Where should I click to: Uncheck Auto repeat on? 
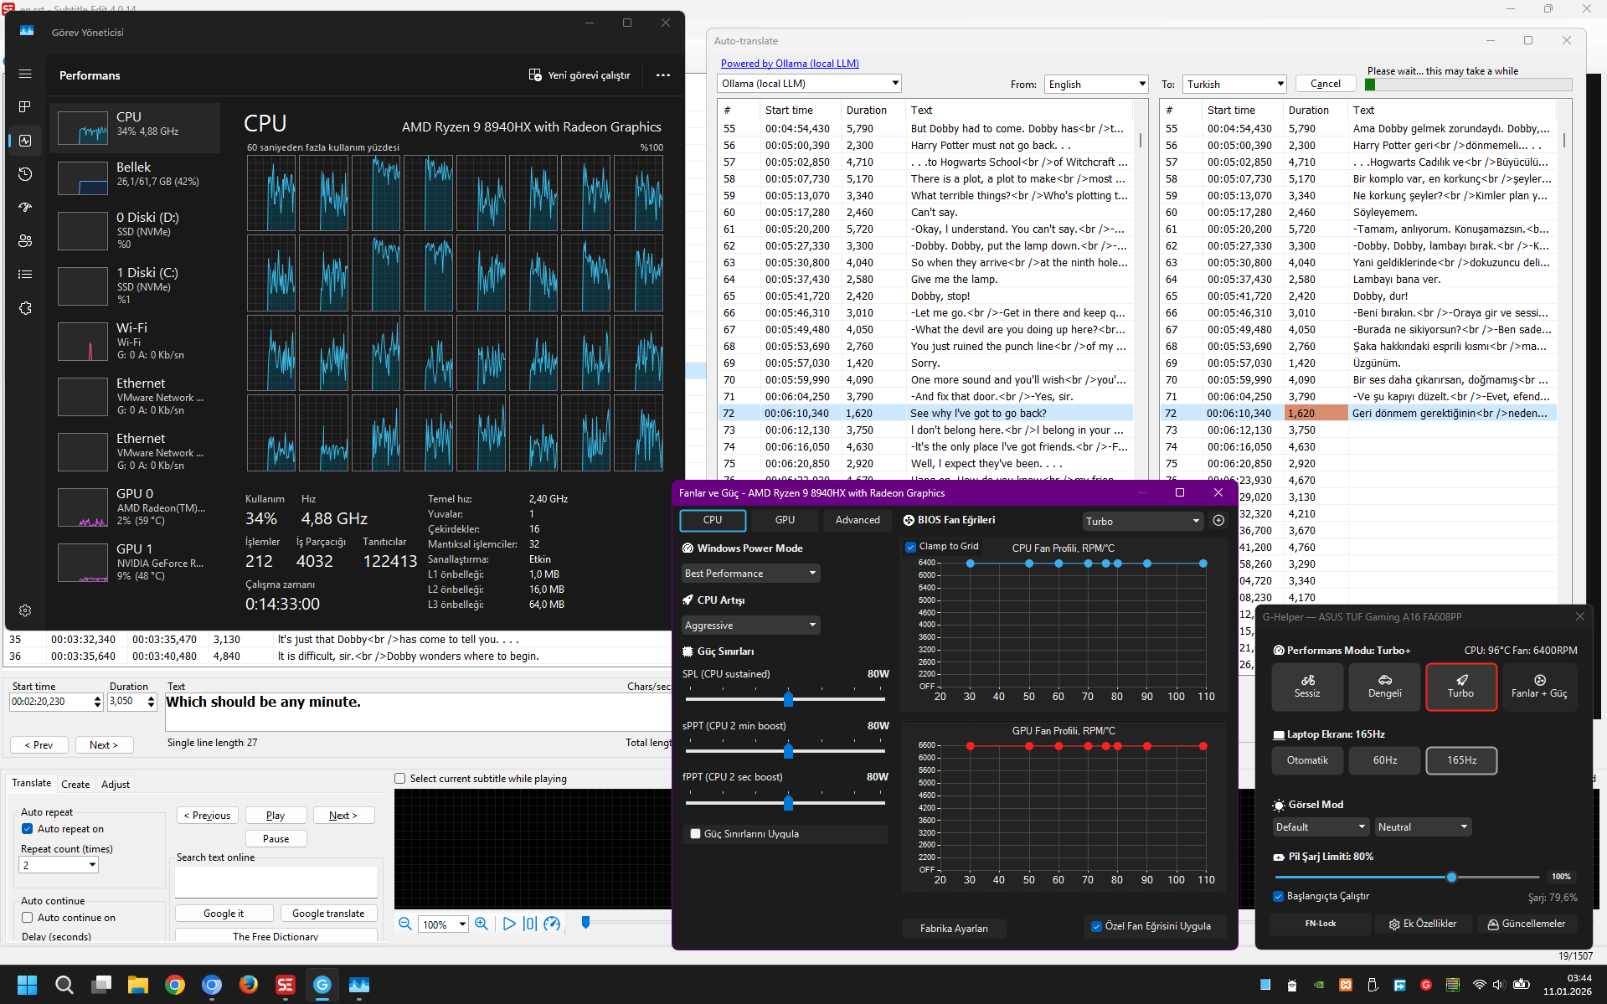[28, 829]
